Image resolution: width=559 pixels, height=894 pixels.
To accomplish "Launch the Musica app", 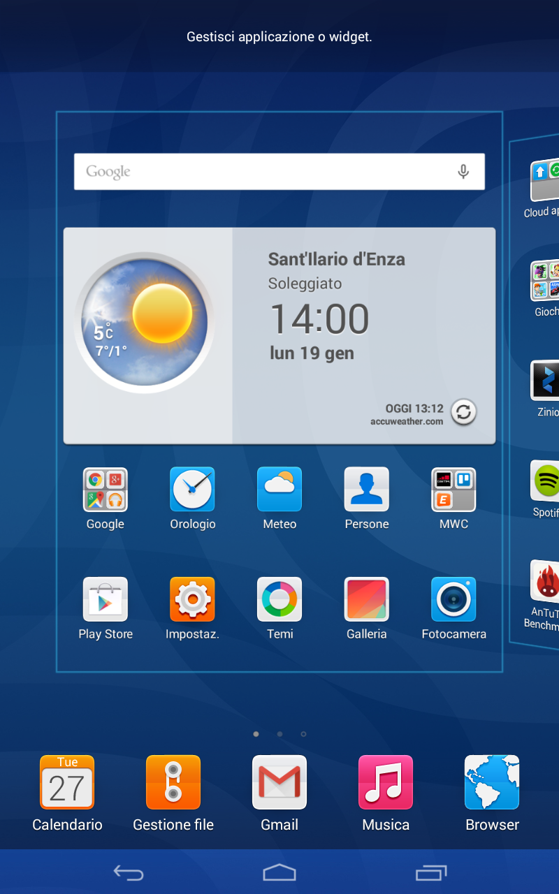I will click(x=386, y=782).
